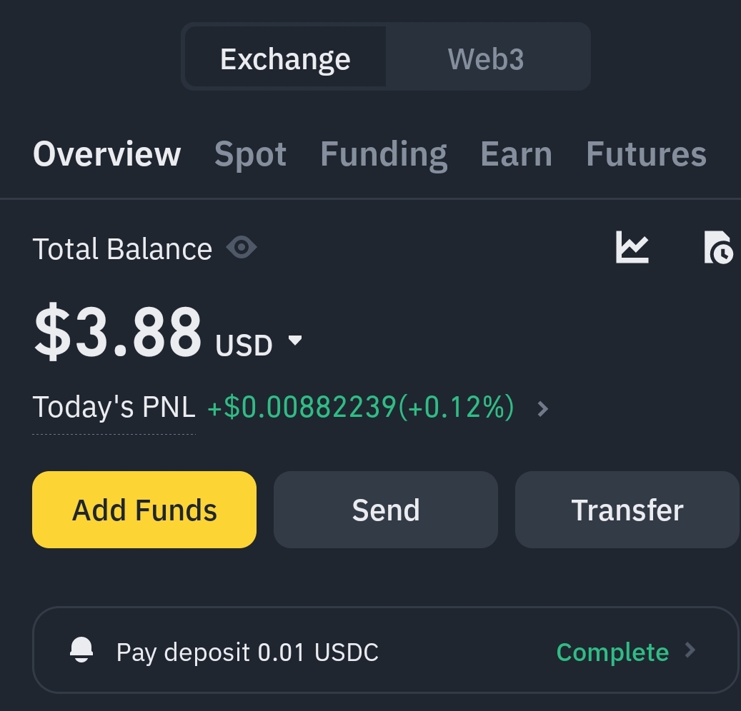
Task: Open the green Complete status link
Action: coord(612,652)
